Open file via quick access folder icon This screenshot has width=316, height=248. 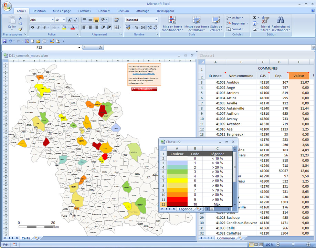pos(38,41)
